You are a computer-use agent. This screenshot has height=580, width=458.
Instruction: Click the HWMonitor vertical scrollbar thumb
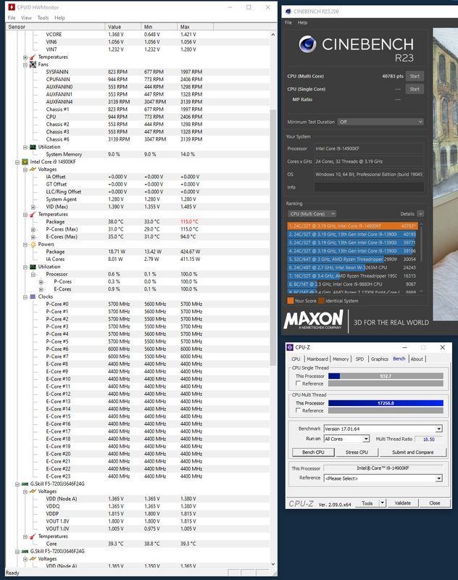click(x=273, y=238)
